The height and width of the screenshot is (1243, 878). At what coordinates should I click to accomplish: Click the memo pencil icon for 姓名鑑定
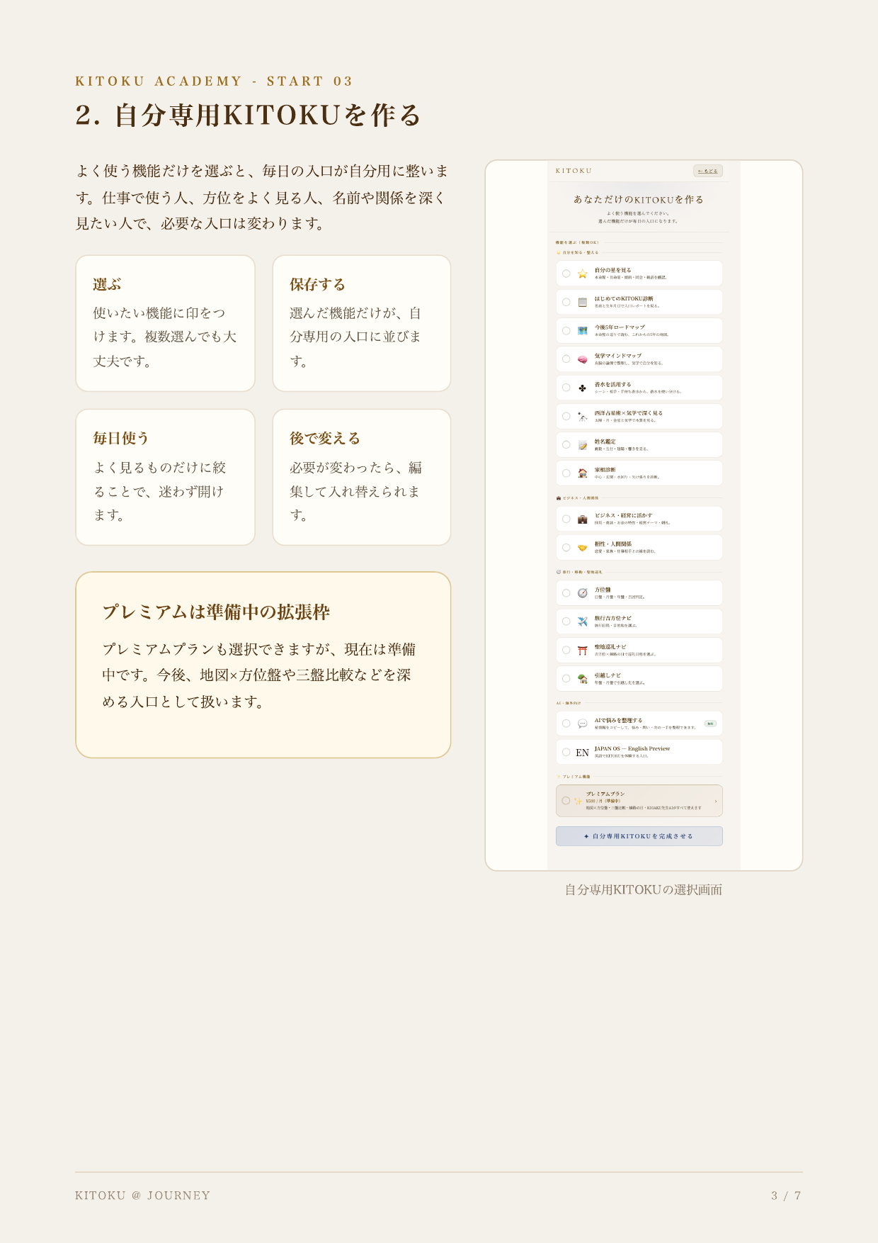582,445
